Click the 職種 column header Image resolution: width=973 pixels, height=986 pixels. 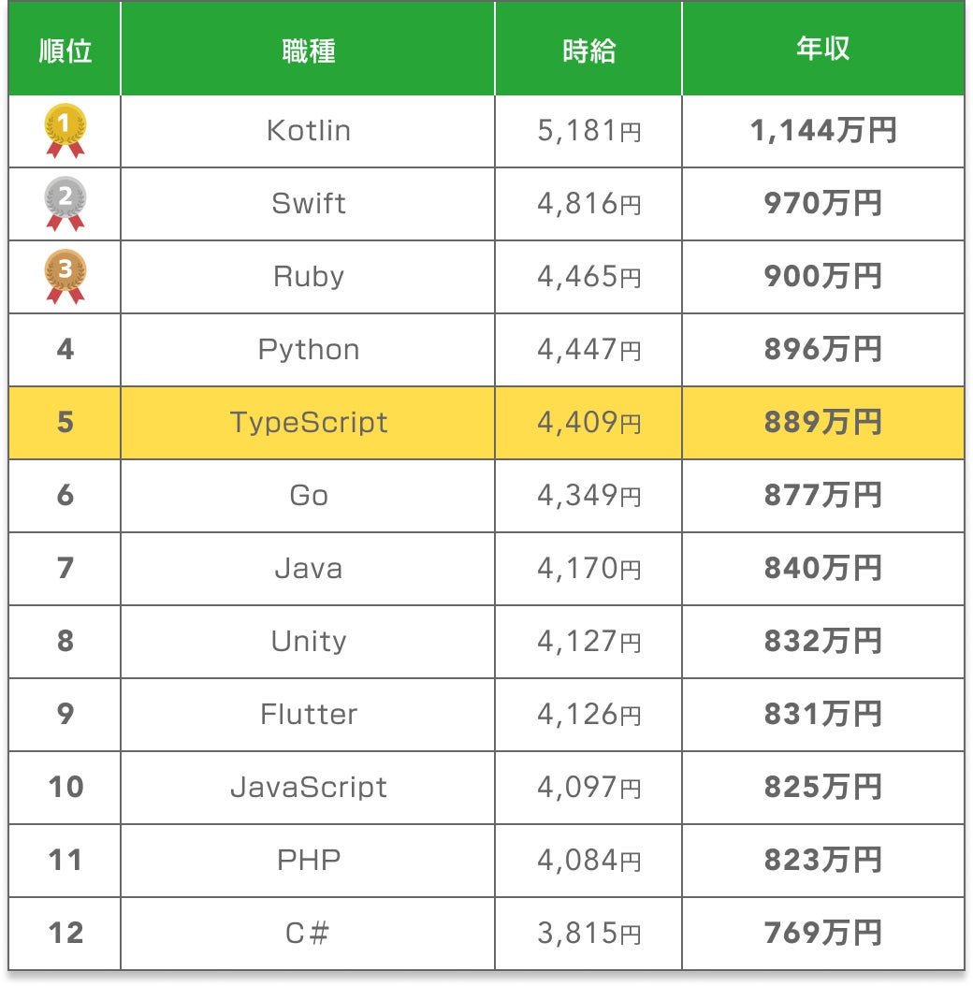pyautogui.click(x=308, y=51)
